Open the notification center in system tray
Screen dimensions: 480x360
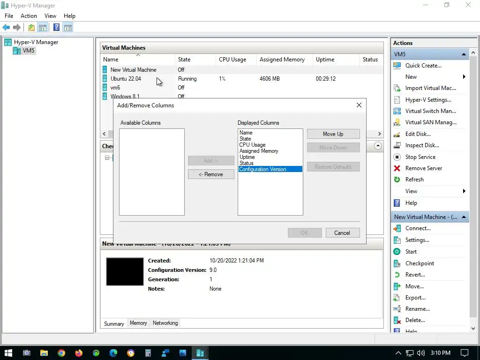pyautogui.click(x=465, y=353)
